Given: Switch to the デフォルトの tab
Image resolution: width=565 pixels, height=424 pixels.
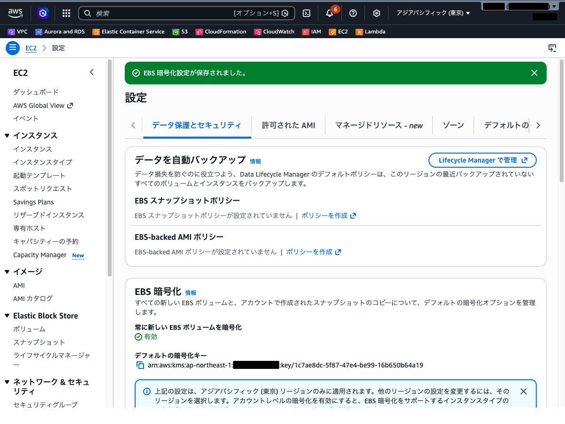Looking at the screenshot, I should click(506, 125).
